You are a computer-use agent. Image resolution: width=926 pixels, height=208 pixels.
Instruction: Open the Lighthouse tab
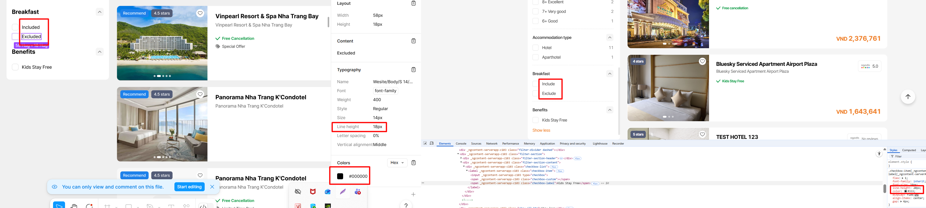click(x=600, y=144)
